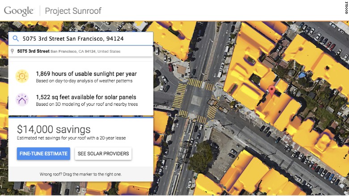Click the Google logo
Viewport: 349px width, 196px height.
(19, 11)
